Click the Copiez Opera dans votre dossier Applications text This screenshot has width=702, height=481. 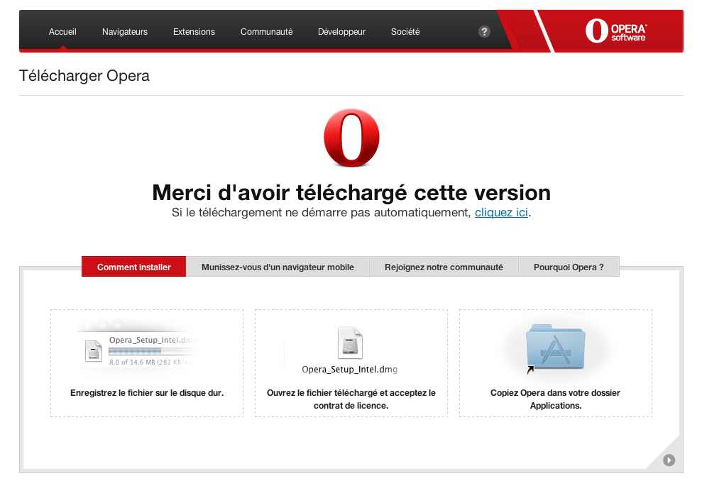click(x=555, y=399)
